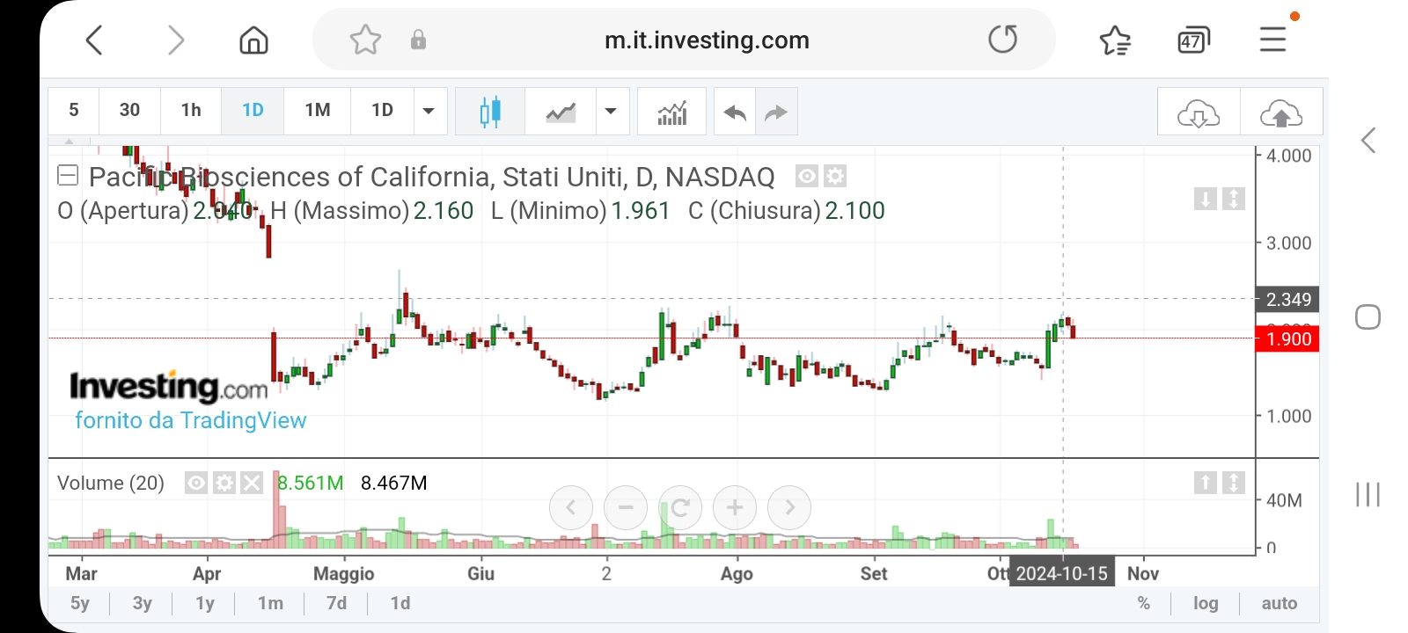Open the fornito da TradingView link
Image resolution: width=1408 pixels, height=633 pixels.
(x=191, y=420)
